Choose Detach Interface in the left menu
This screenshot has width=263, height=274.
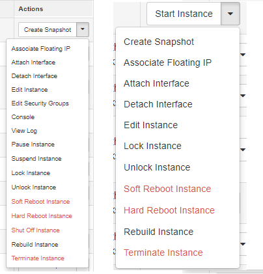(x=35, y=76)
